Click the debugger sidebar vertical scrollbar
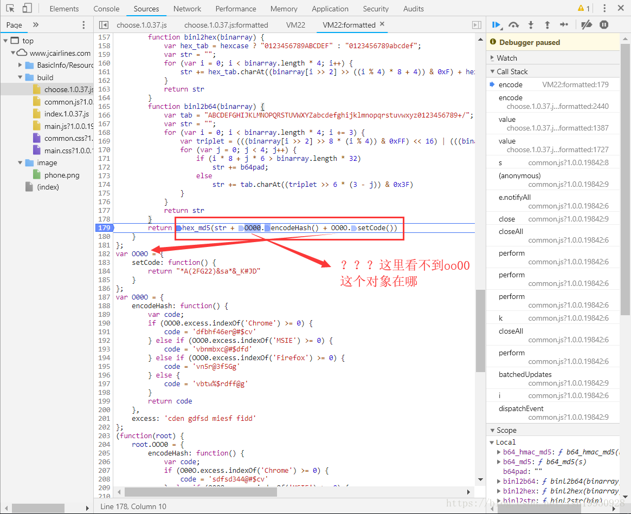 625,179
